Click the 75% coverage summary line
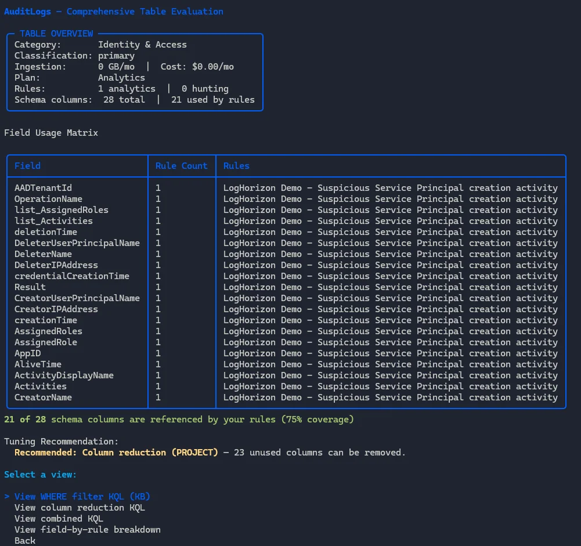The height and width of the screenshot is (546, 581). [x=179, y=420]
